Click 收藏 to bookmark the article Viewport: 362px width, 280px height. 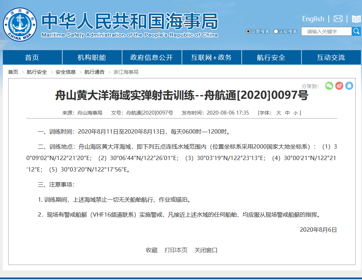point(152,250)
